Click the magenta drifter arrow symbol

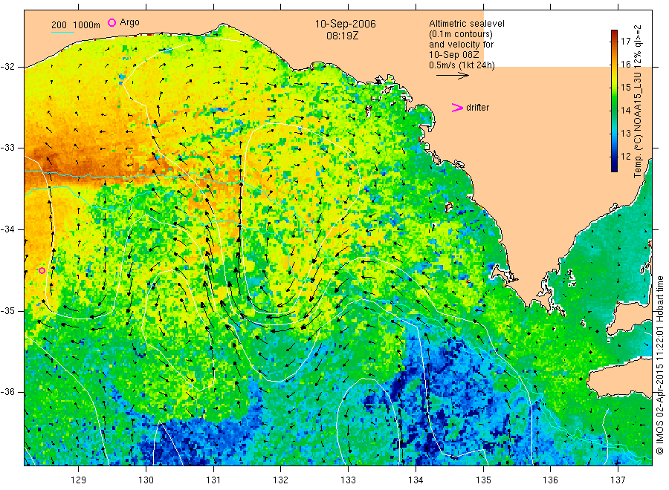coord(457,108)
